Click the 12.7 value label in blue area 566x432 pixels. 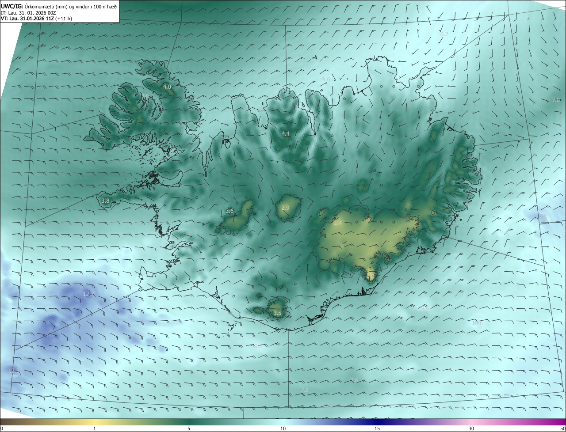pos(88,294)
